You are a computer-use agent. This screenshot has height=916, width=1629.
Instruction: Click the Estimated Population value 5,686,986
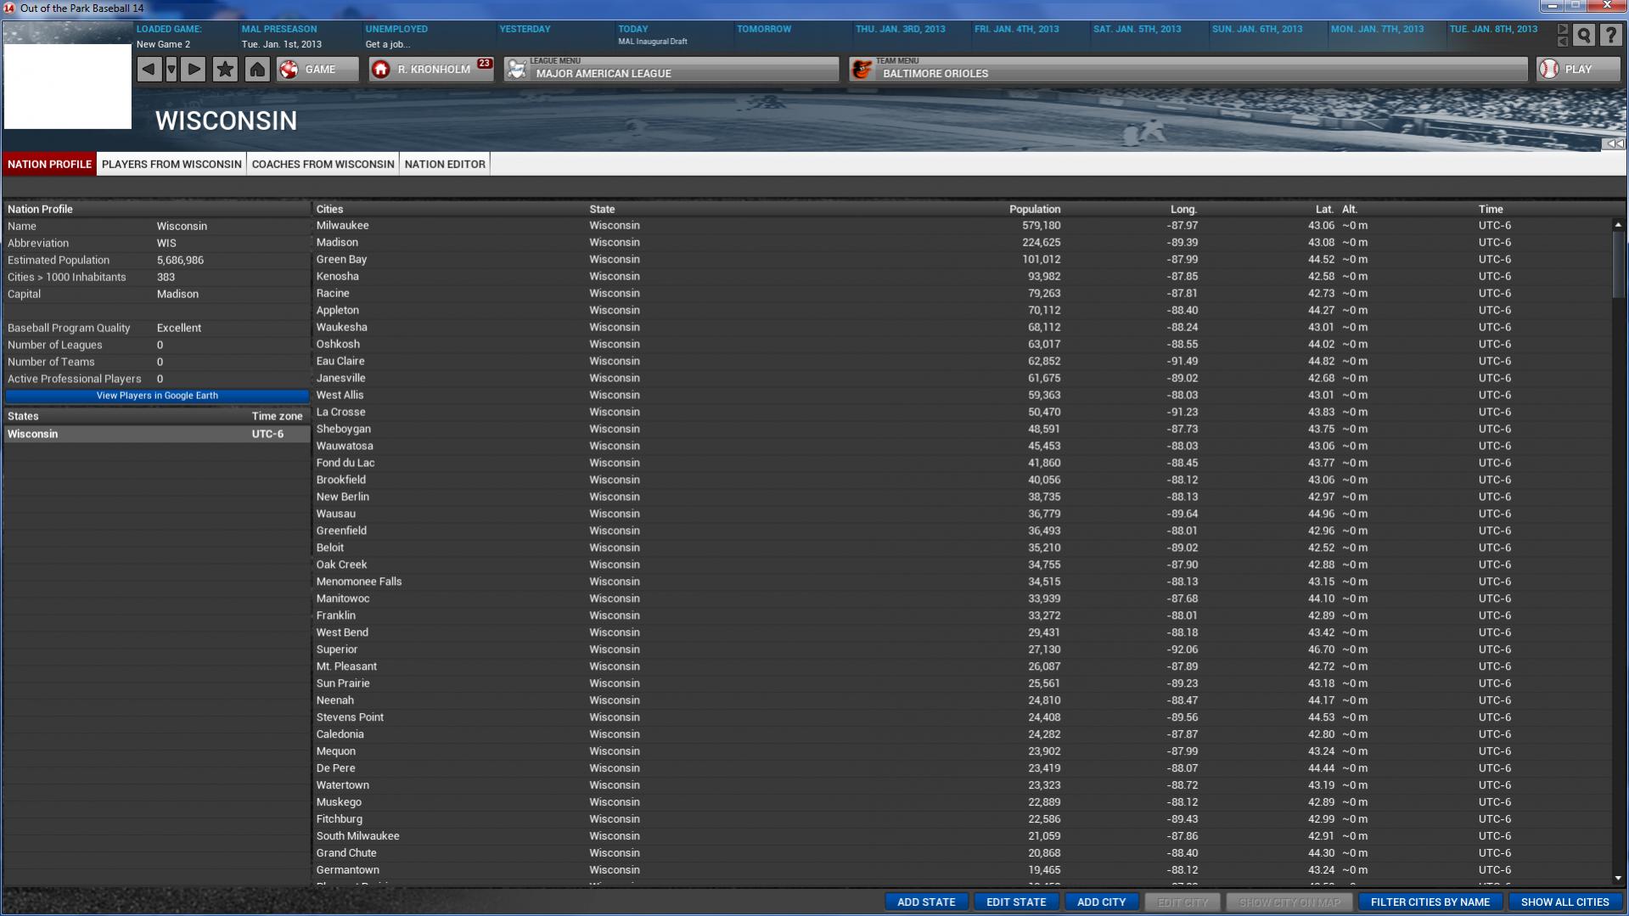[x=180, y=260]
